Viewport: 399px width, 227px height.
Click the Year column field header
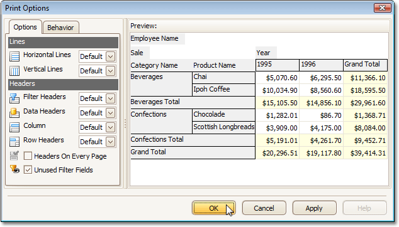[x=266, y=53]
